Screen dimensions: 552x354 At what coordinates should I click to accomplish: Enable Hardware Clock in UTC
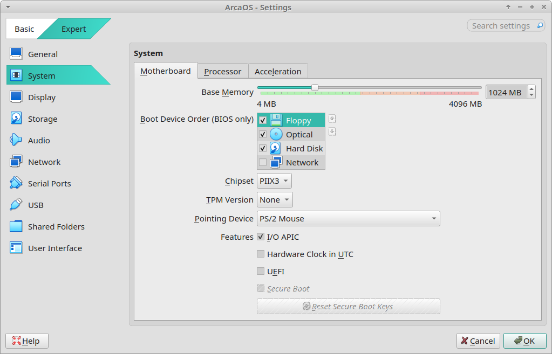[261, 254]
